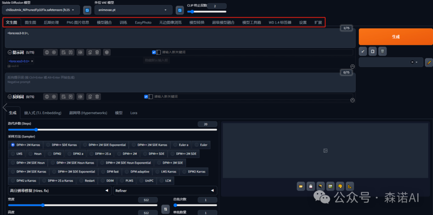Image resolution: width=433 pixels, height=215 pixels.
Task: Collapse negative tag area up-arrow
Action: point(352,100)
